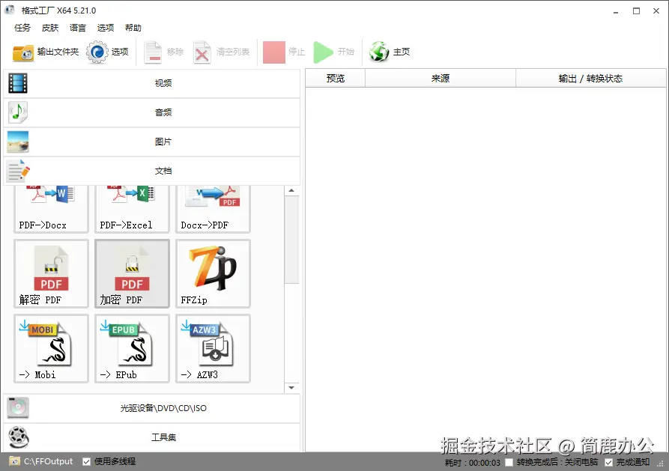
Task: Expand the 工具集 toolset category
Action: [x=152, y=437]
